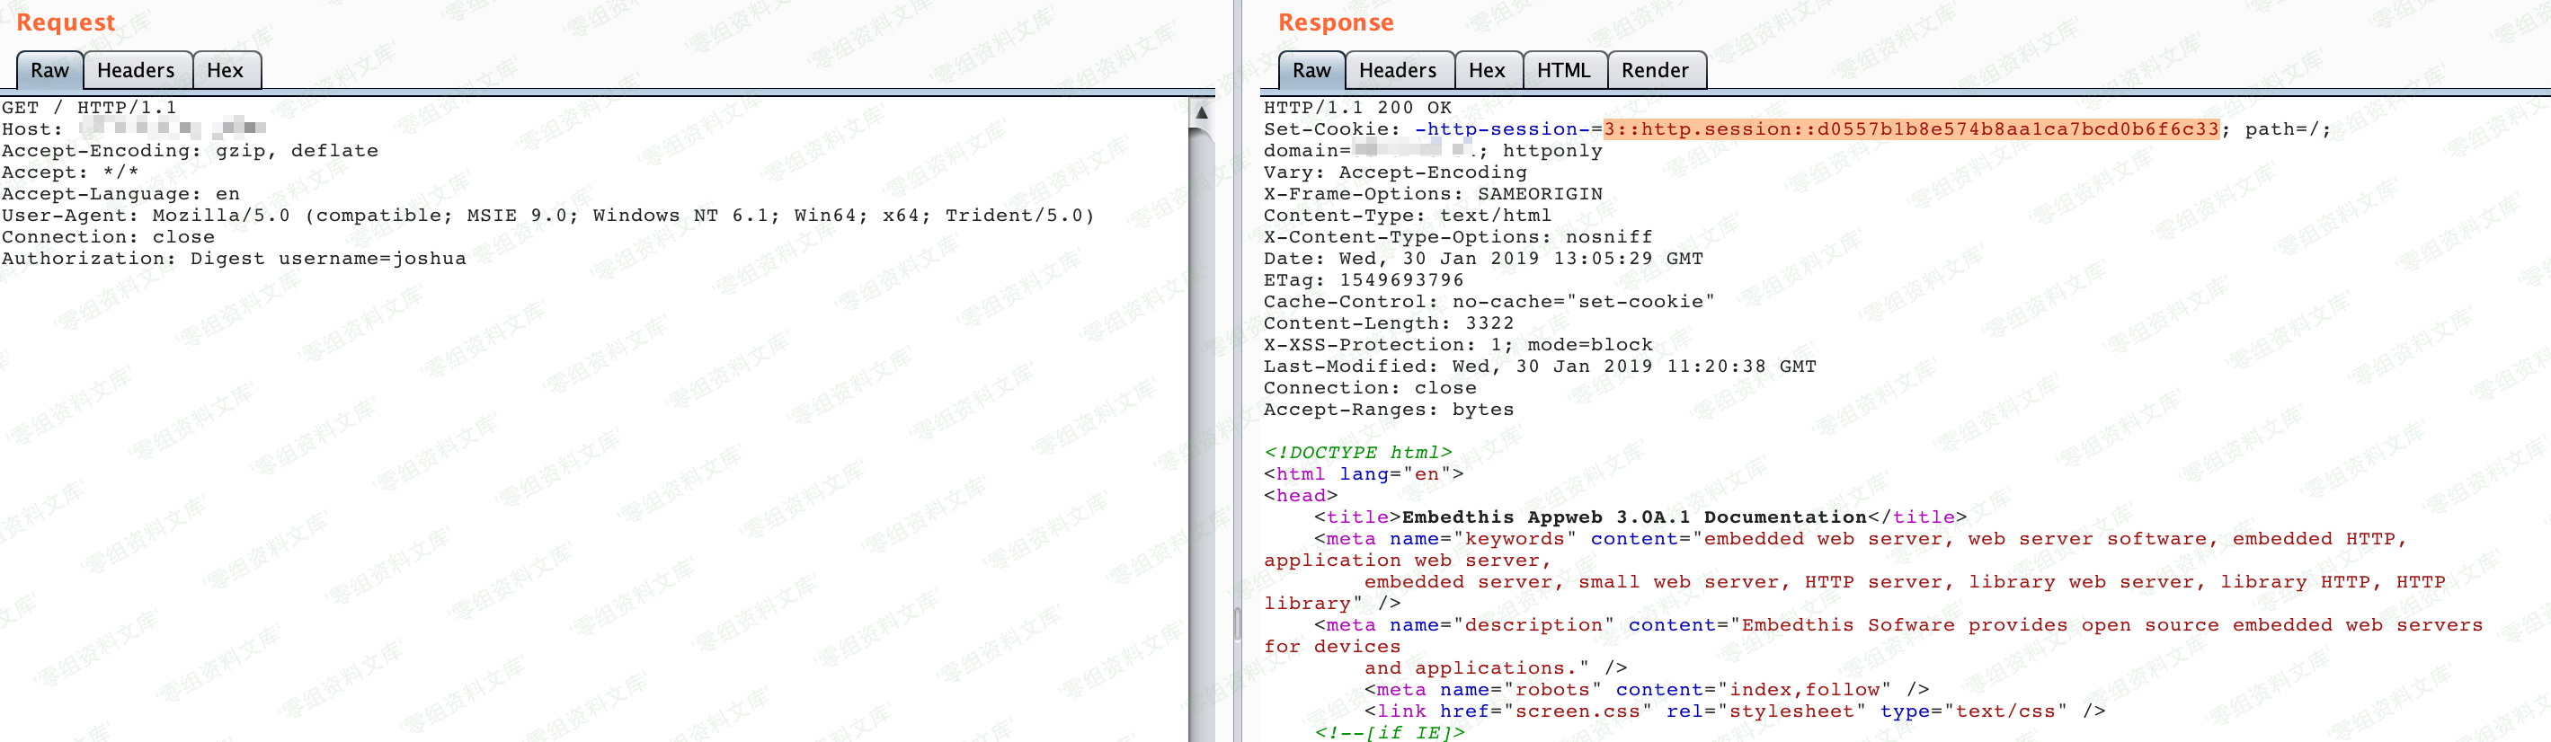The image size is (2551, 742).
Task: Click the Accept-Encoding gzip, deflate request header
Action: (x=191, y=152)
